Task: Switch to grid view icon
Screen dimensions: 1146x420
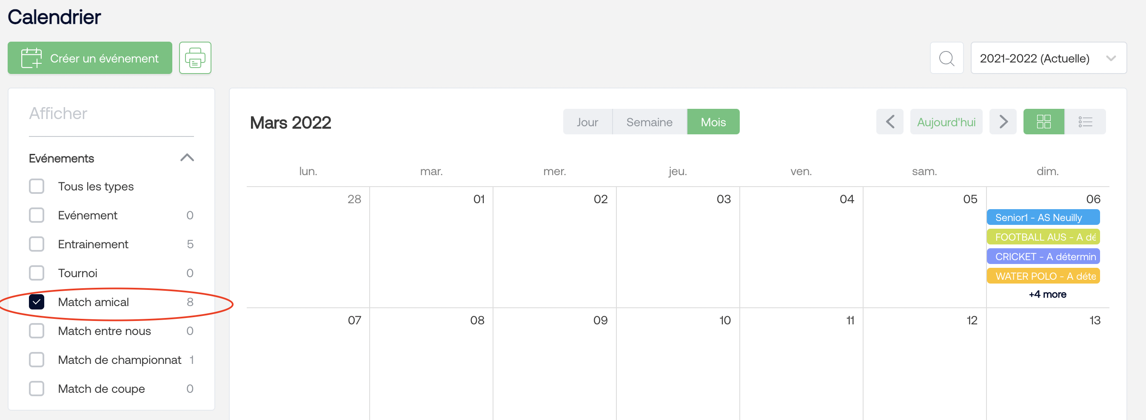Action: tap(1043, 122)
